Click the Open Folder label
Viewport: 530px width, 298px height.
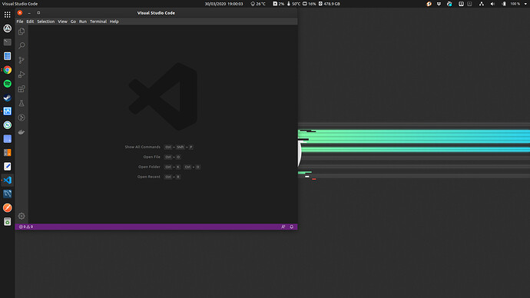pos(149,167)
